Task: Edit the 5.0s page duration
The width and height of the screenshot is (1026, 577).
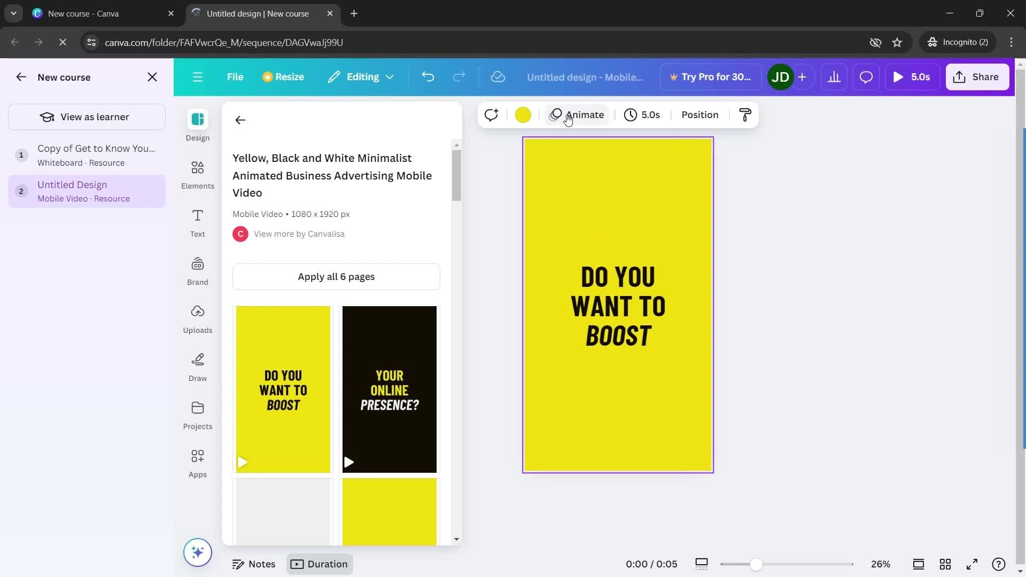Action: (642, 115)
